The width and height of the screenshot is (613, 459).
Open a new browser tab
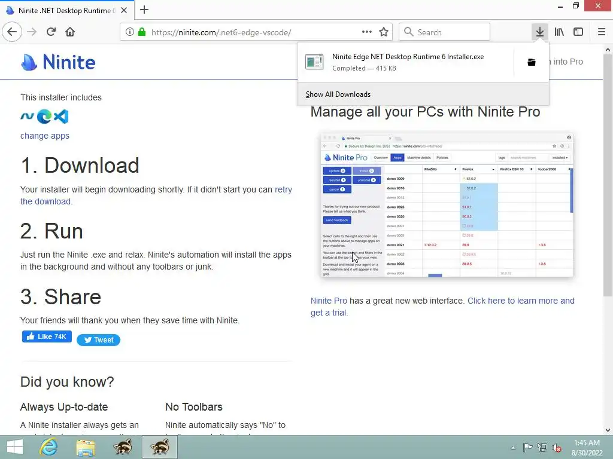pyautogui.click(x=144, y=10)
